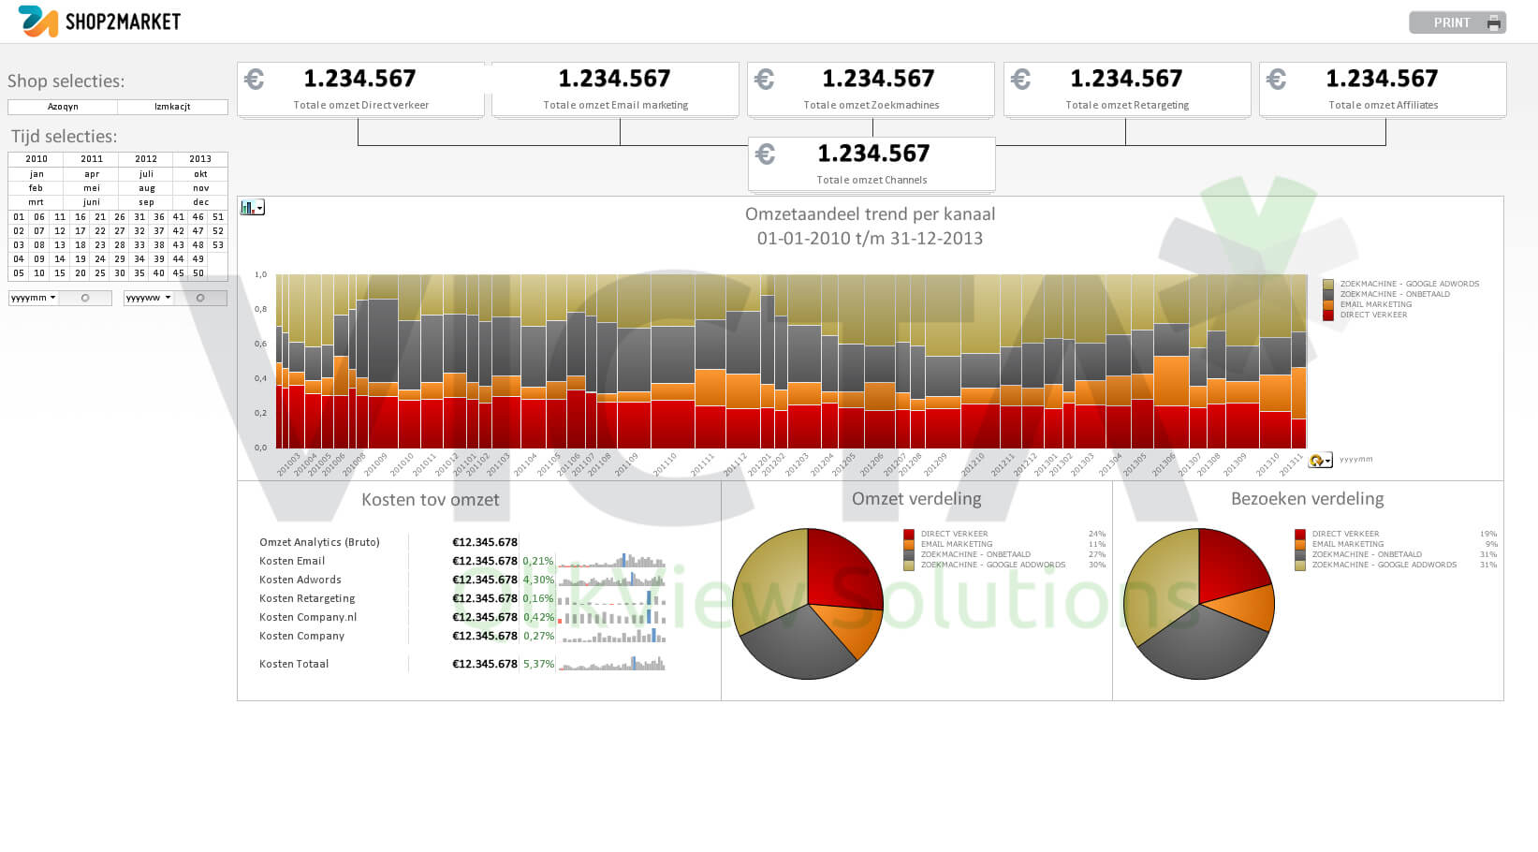Select week 26 in the week grid
Image resolution: width=1538 pixels, height=852 pixels.
[120, 217]
